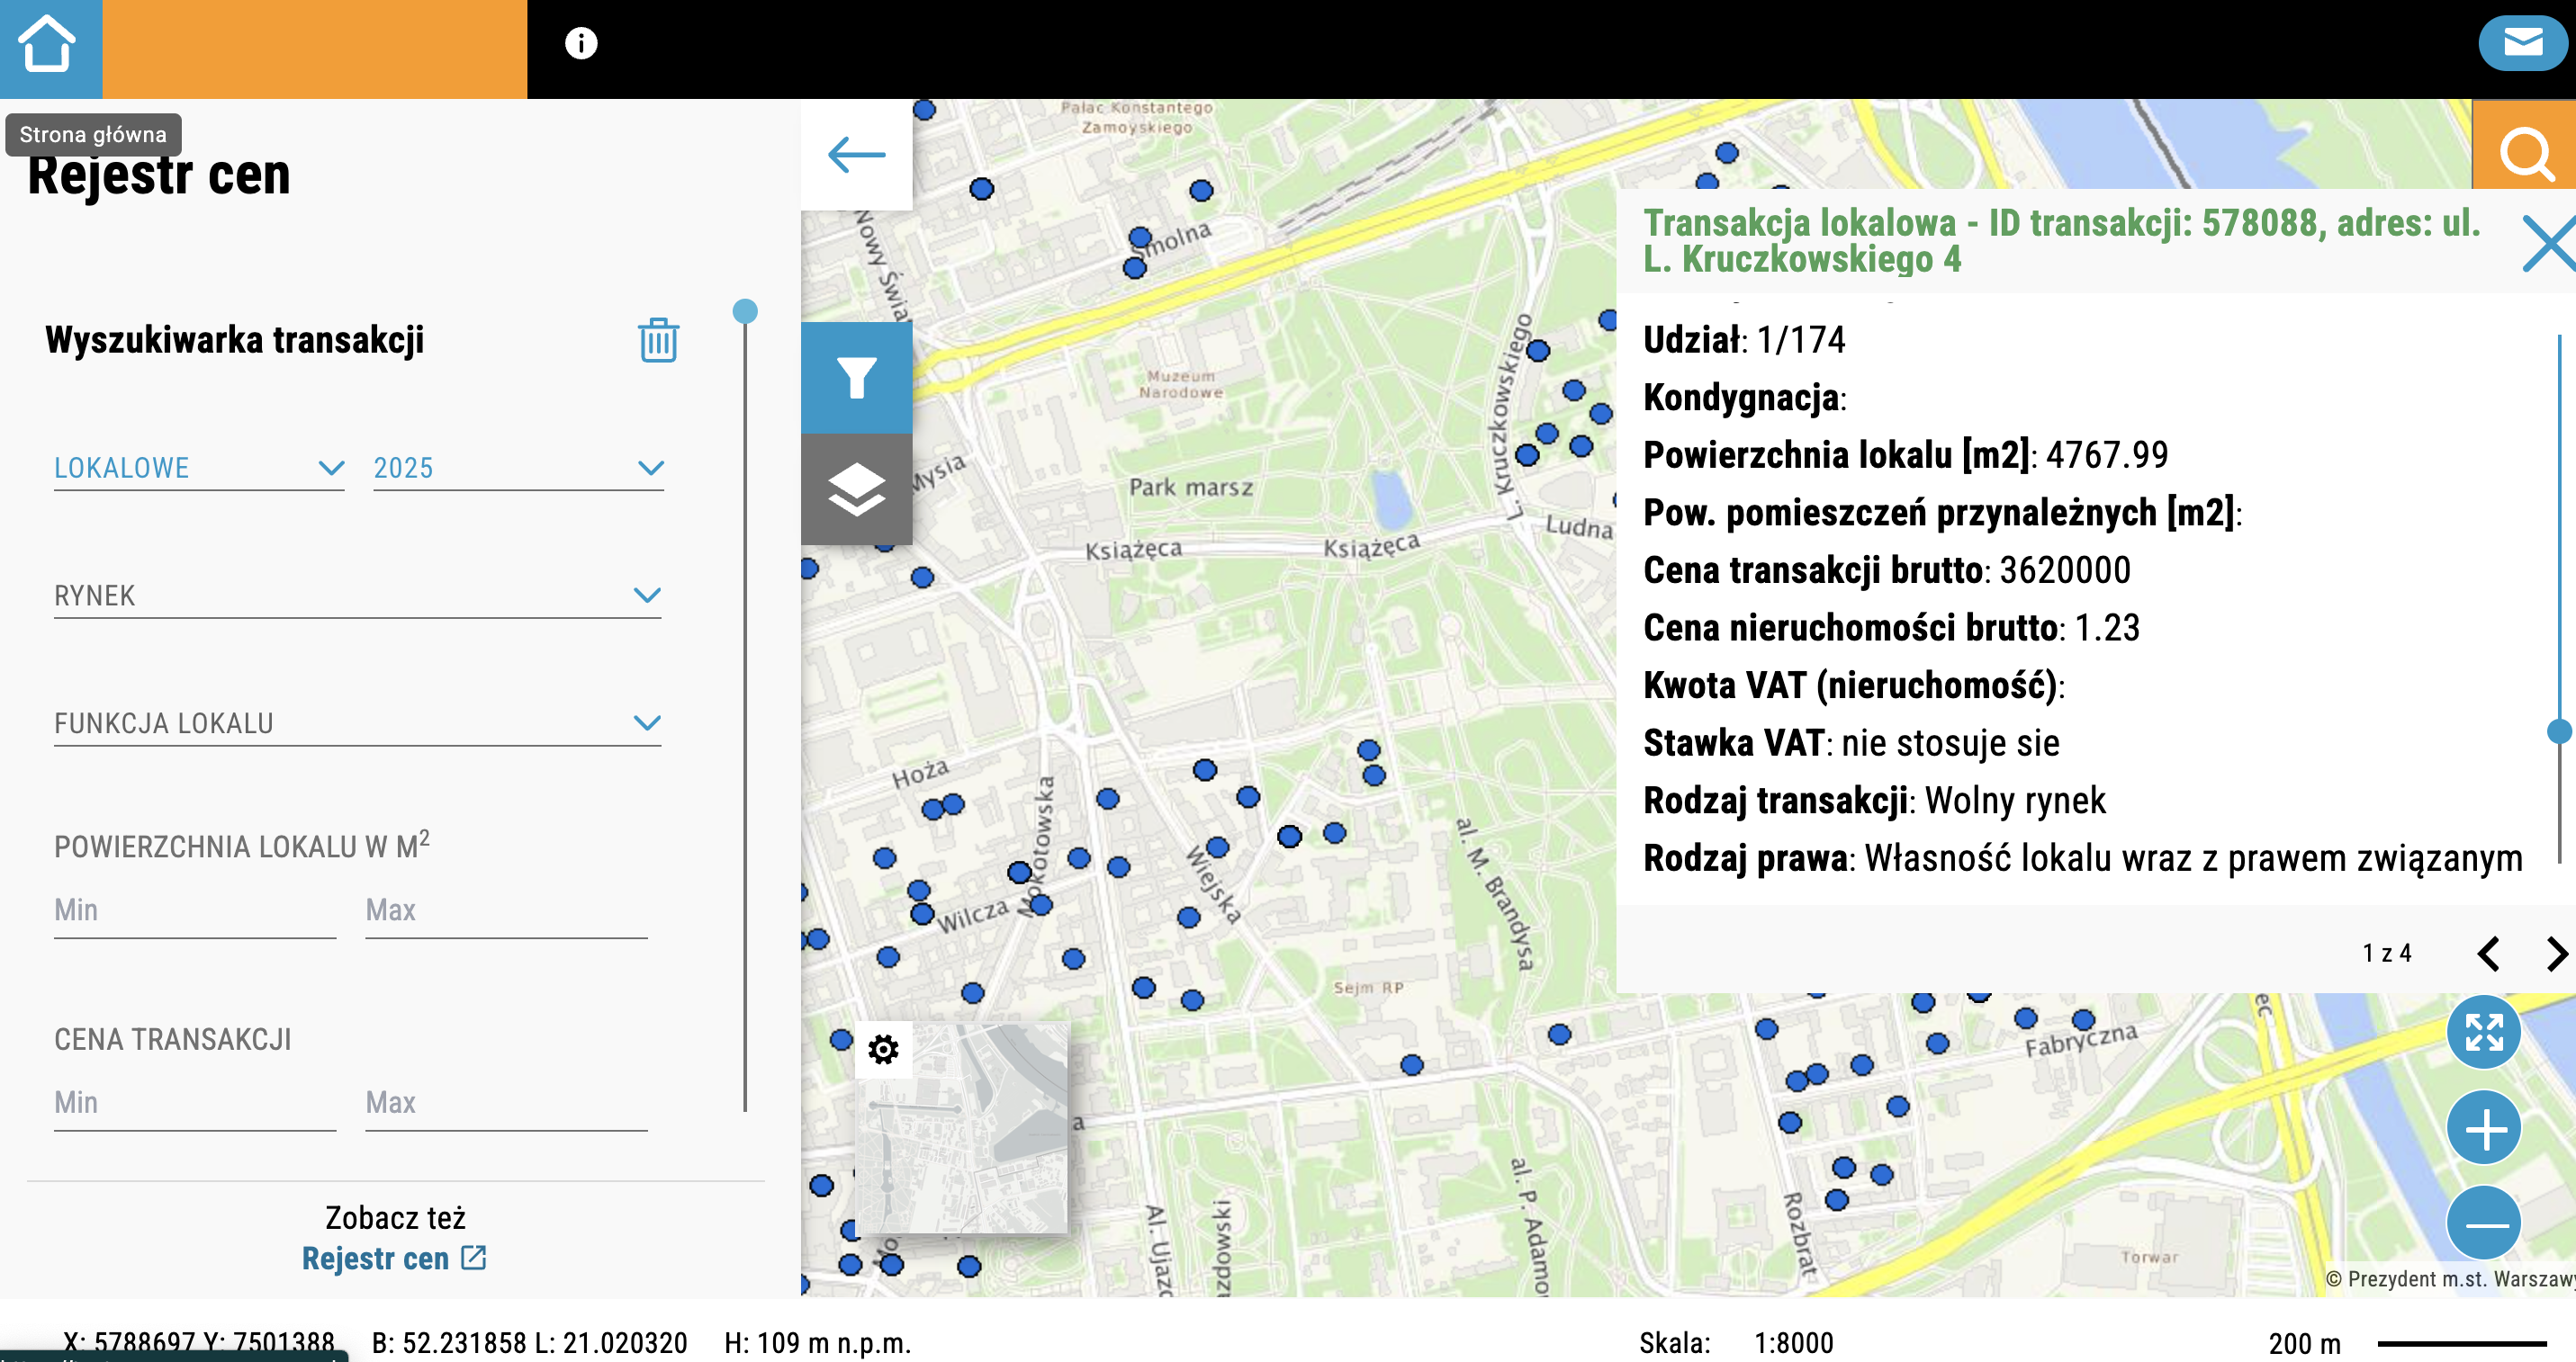Open overview map settings gear
This screenshot has height=1362, width=2576.
pos(883,1049)
